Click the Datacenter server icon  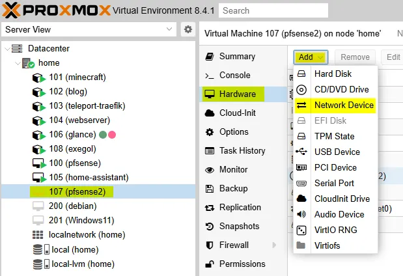point(17,48)
